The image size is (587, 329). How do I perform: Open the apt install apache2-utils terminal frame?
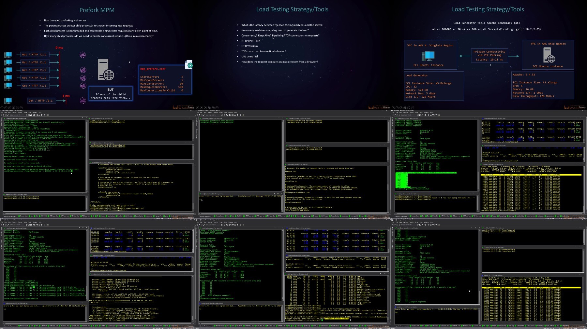[x=98, y=164]
